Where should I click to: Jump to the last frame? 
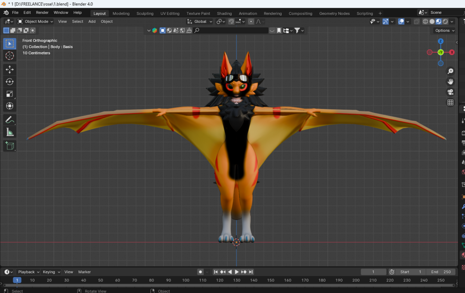coord(251,272)
